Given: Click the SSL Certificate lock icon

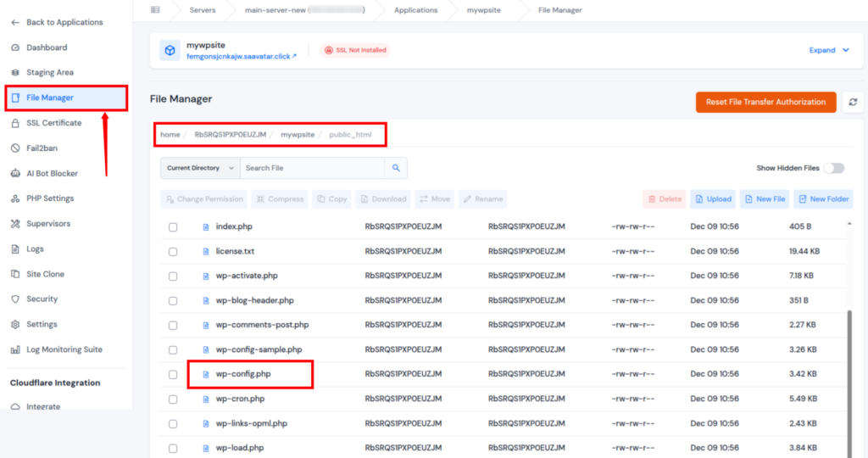Looking at the screenshot, I should pos(15,123).
